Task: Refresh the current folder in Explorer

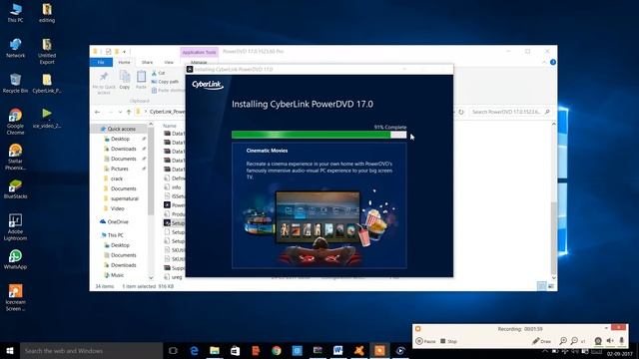Action: [x=461, y=112]
